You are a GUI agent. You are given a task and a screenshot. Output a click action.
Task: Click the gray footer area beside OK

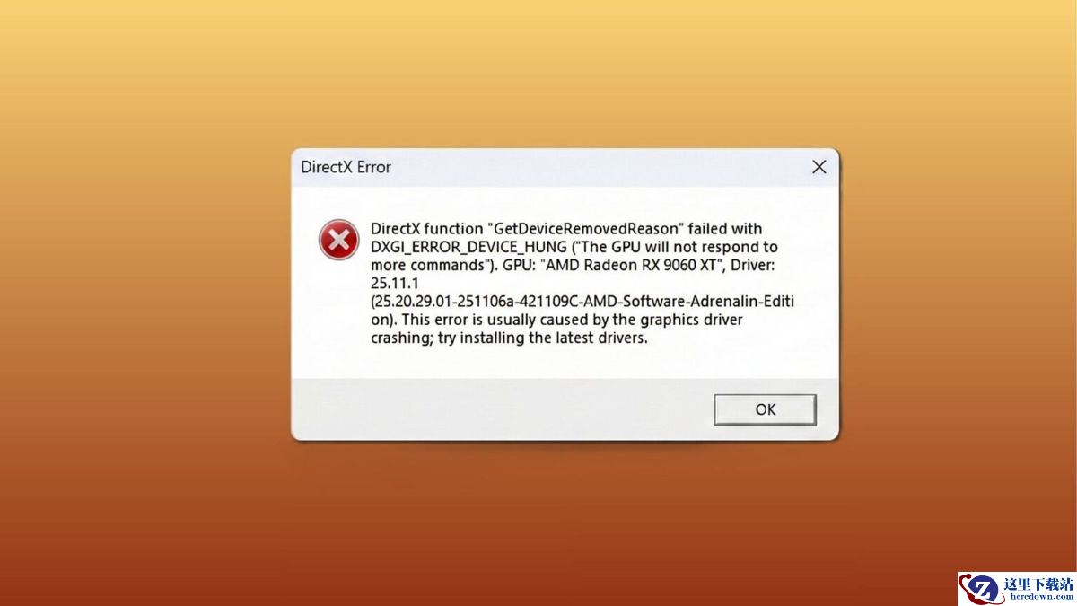[503, 409]
